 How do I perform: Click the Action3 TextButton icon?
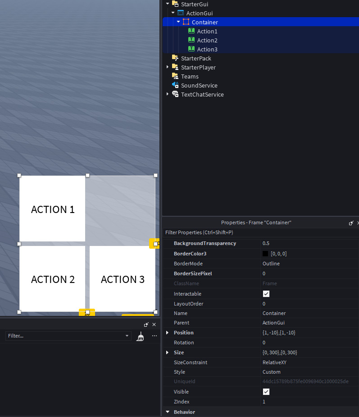point(191,49)
